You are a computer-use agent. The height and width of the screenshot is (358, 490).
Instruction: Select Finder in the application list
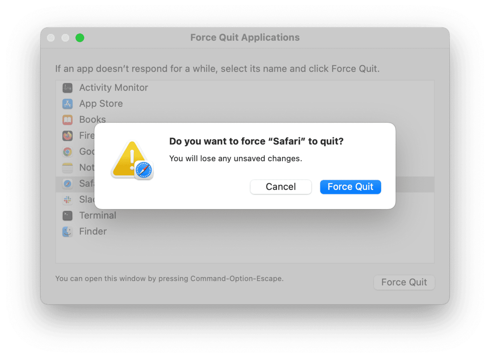coord(245,231)
